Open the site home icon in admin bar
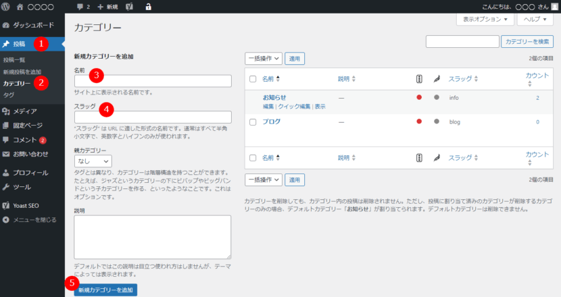The height and width of the screenshot is (297, 561). pos(20,6)
